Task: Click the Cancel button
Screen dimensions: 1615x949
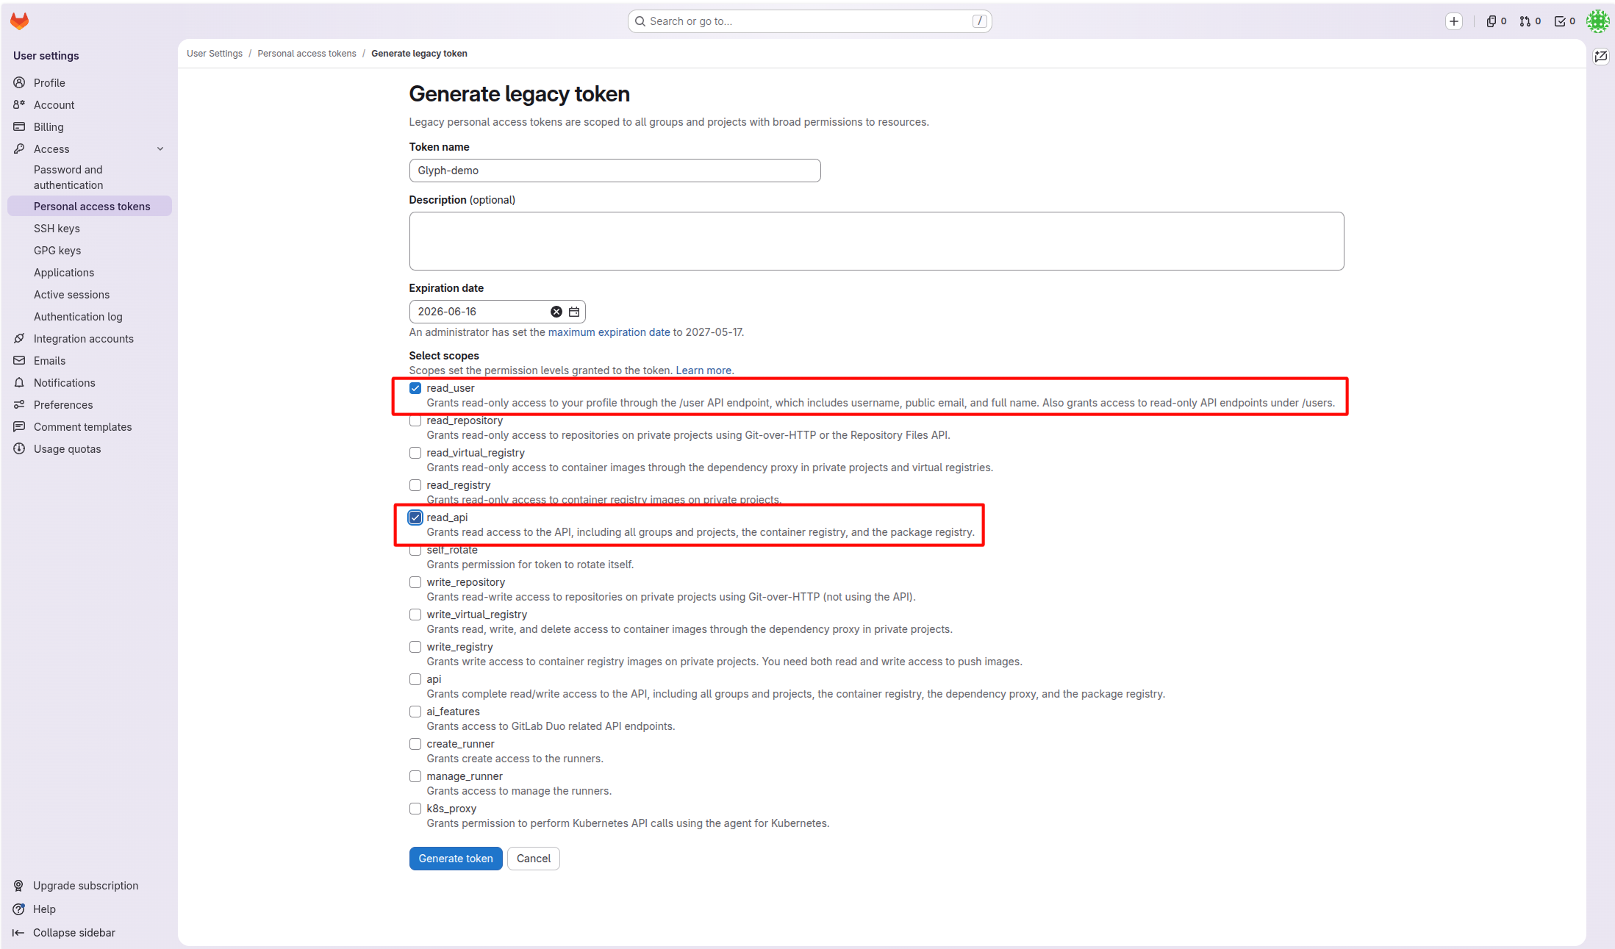Action: point(534,859)
